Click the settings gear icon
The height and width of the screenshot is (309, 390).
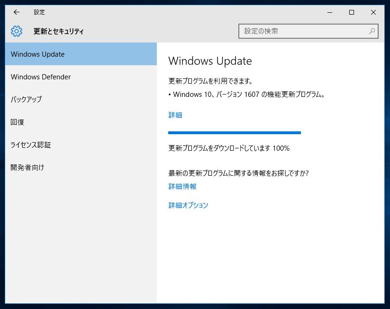pyautogui.click(x=17, y=31)
